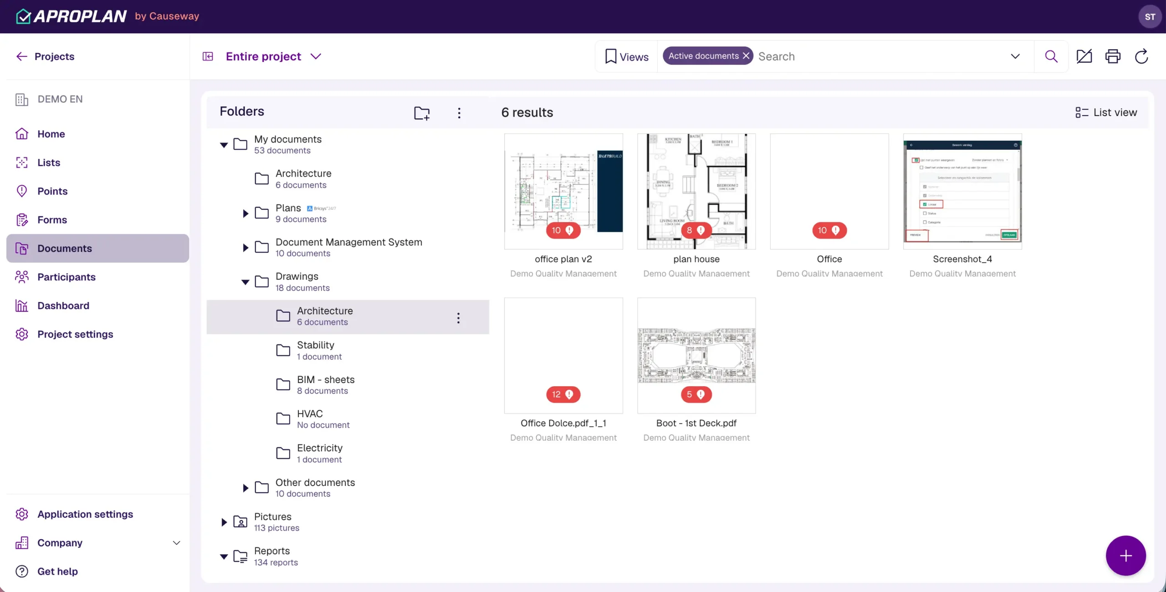This screenshot has width=1166, height=592.
Task: Click the refresh icon
Action: pyautogui.click(x=1141, y=56)
